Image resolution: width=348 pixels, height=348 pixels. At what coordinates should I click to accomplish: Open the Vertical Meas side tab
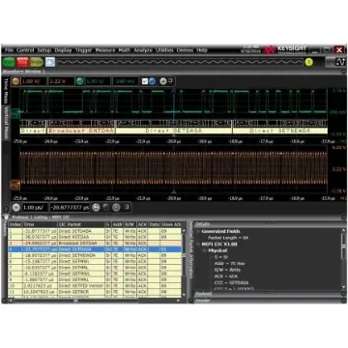tap(6, 123)
